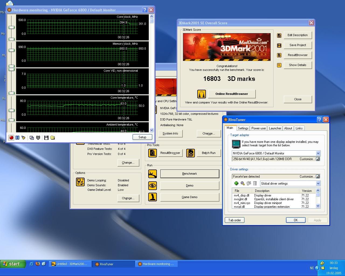Pause the hardware monitoring graphs
This screenshot has height=276, width=345.
pos(17,138)
